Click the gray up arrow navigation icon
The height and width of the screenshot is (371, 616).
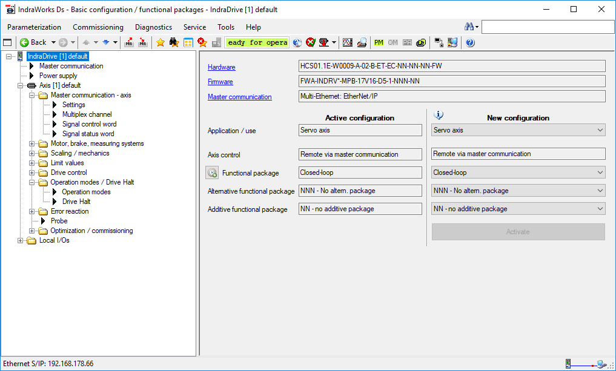pyautogui.click(x=86, y=42)
